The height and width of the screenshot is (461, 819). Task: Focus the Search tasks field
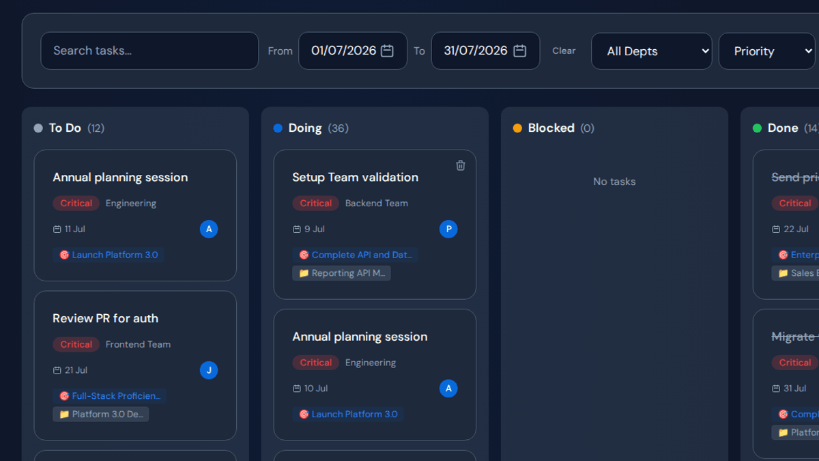tap(149, 51)
